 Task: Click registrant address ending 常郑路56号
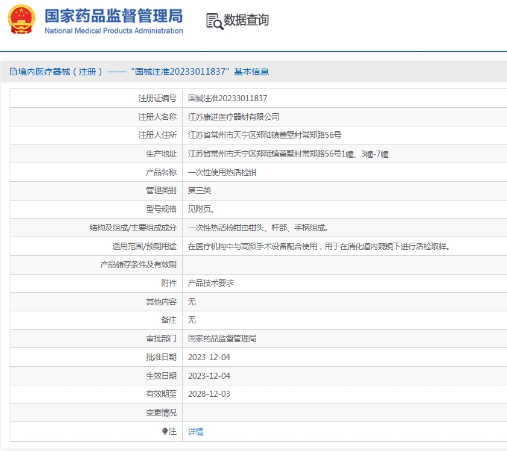[x=265, y=135]
